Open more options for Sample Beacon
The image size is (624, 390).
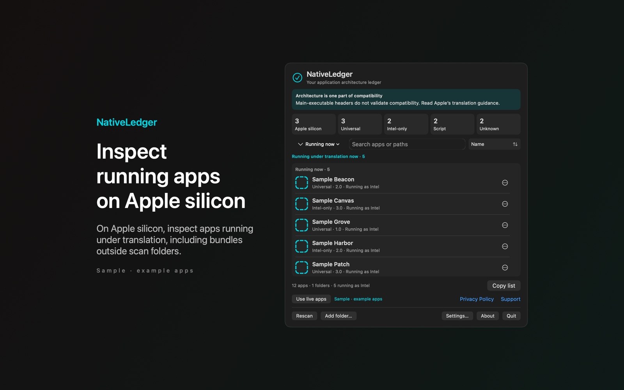pyautogui.click(x=505, y=183)
